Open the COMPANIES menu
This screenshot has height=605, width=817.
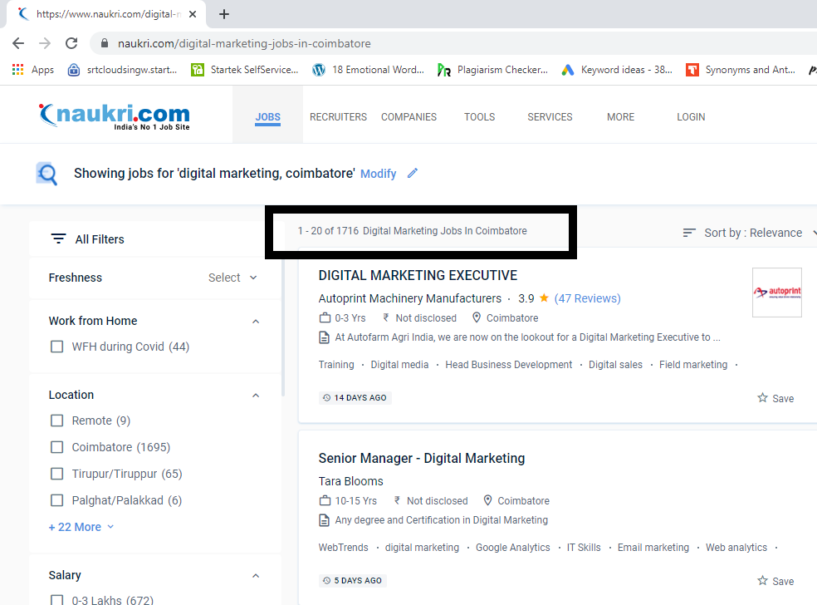[409, 117]
